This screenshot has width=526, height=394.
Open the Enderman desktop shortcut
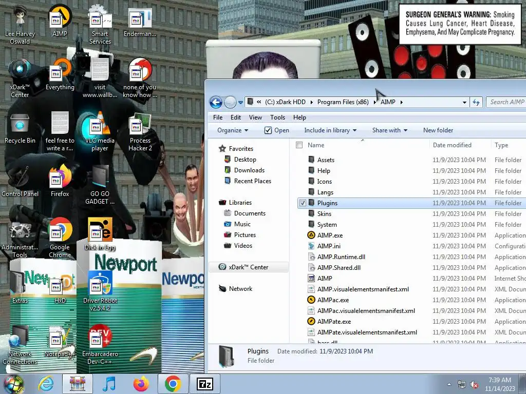tap(140, 21)
